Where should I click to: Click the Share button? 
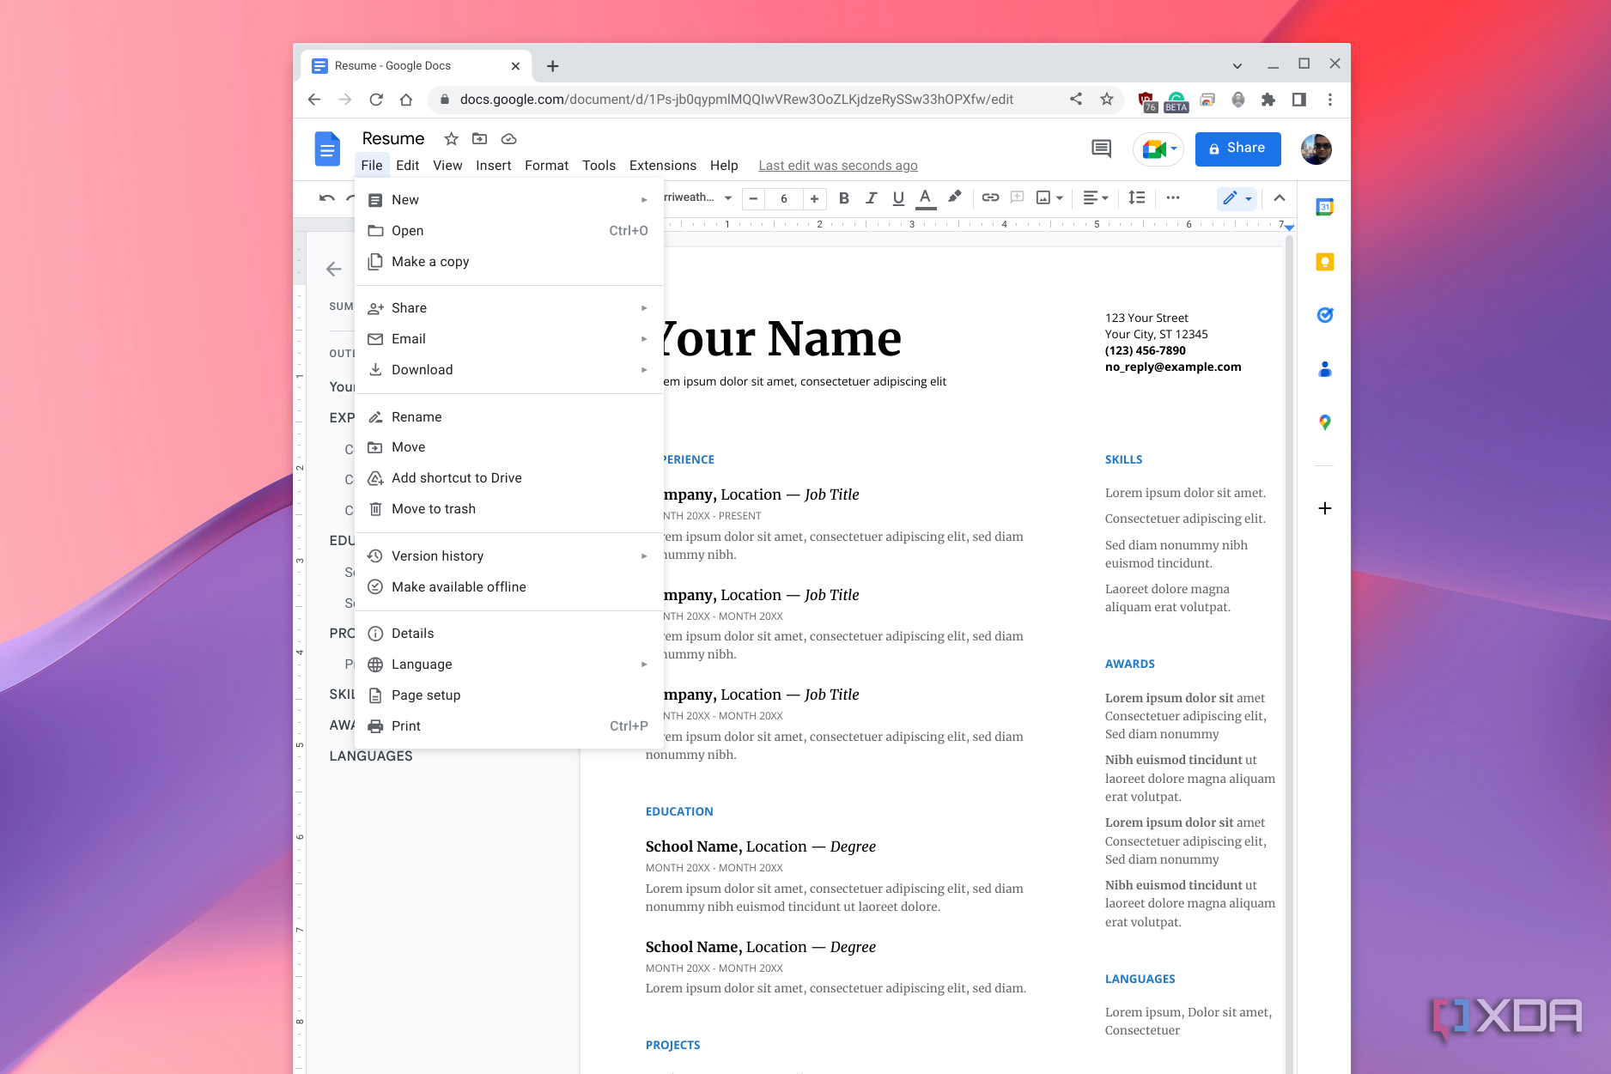(1237, 149)
